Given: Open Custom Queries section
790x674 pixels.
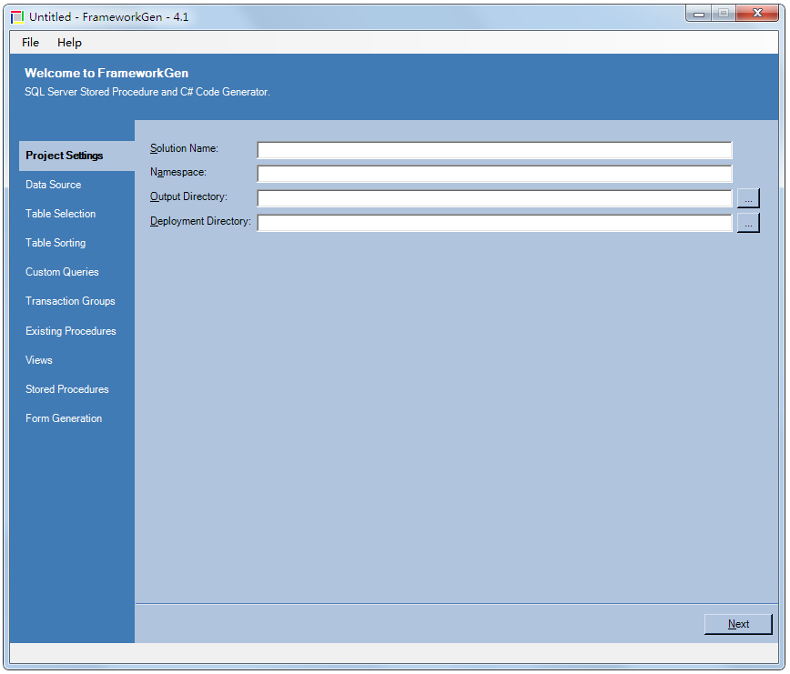Looking at the screenshot, I should (x=62, y=272).
